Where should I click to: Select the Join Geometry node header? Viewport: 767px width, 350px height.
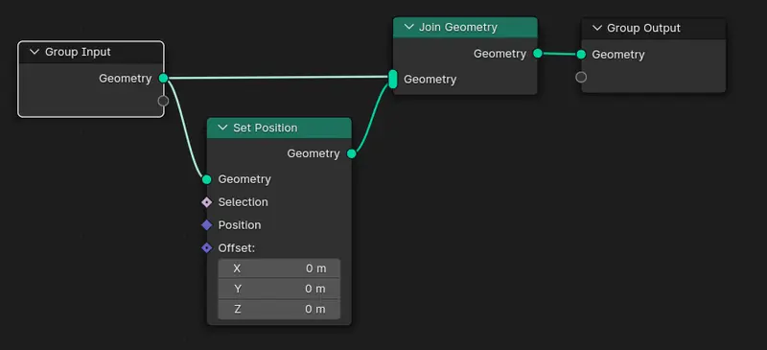click(x=465, y=27)
